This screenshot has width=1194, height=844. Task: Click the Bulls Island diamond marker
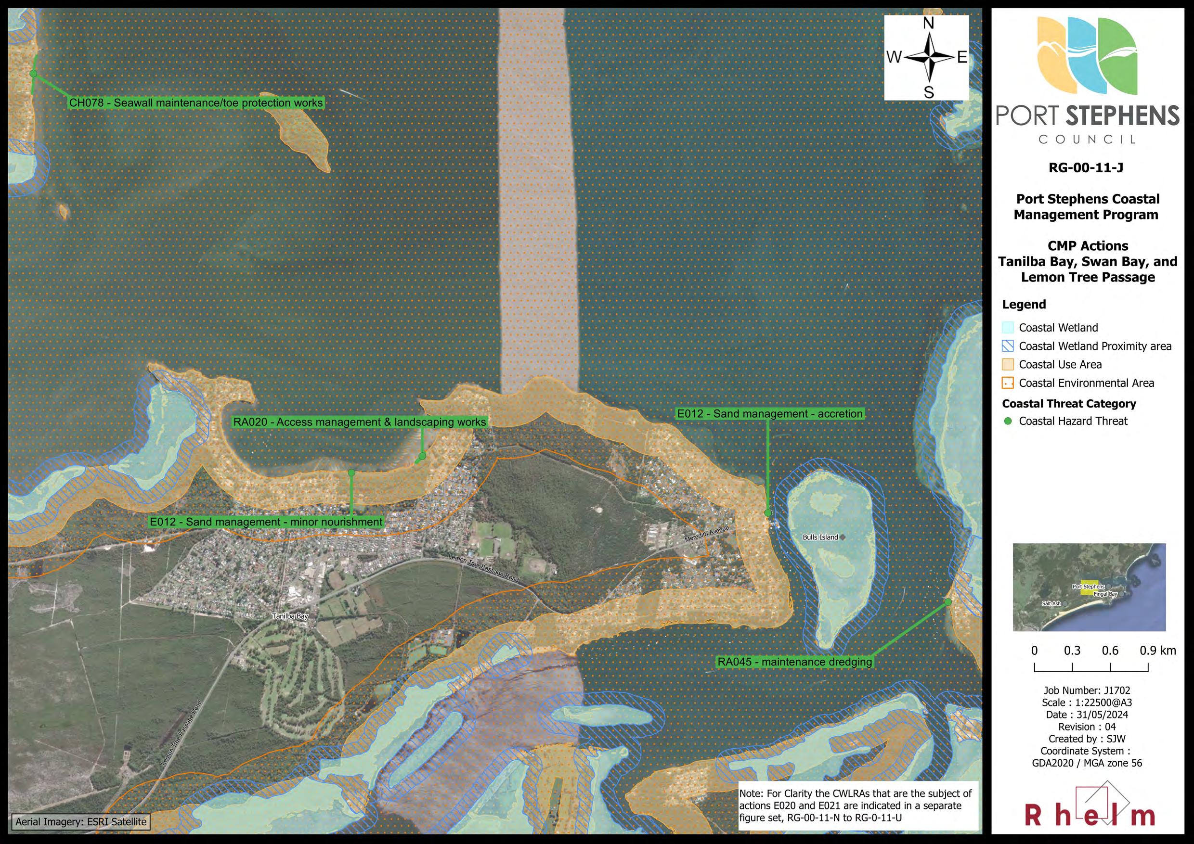pyautogui.click(x=843, y=537)
